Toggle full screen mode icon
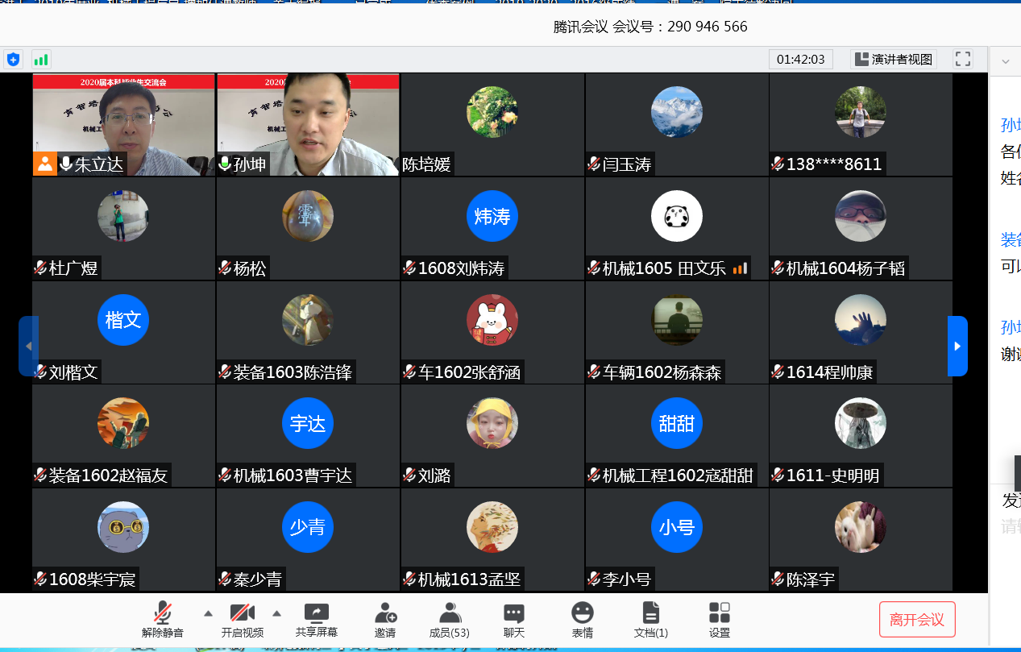Viewport: 1021px width, 652px height. [963, 59]
